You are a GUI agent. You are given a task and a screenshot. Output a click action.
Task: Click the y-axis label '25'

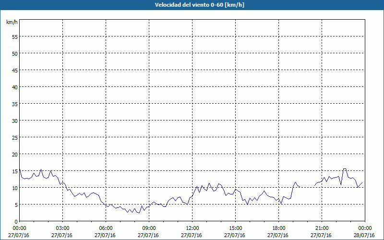click(x=15, y=138)
